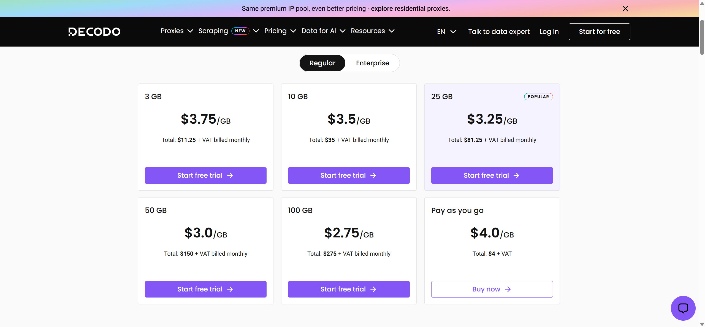Click the $3.5/GB price text
The image size is (705, 327).
click(x=349, y=119)
